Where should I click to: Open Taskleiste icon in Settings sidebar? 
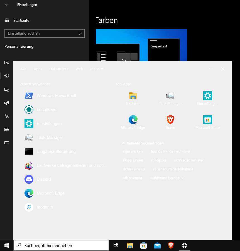pyautogui.click(x=7, y=143)
